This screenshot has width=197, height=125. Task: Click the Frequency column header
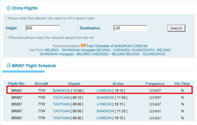coord(155,84)
